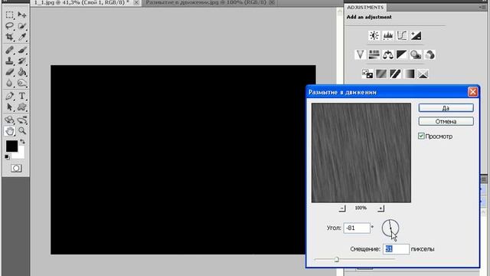Add a Vibrance adjustment
Screen dimensions: 490x276
coord(360,54)
